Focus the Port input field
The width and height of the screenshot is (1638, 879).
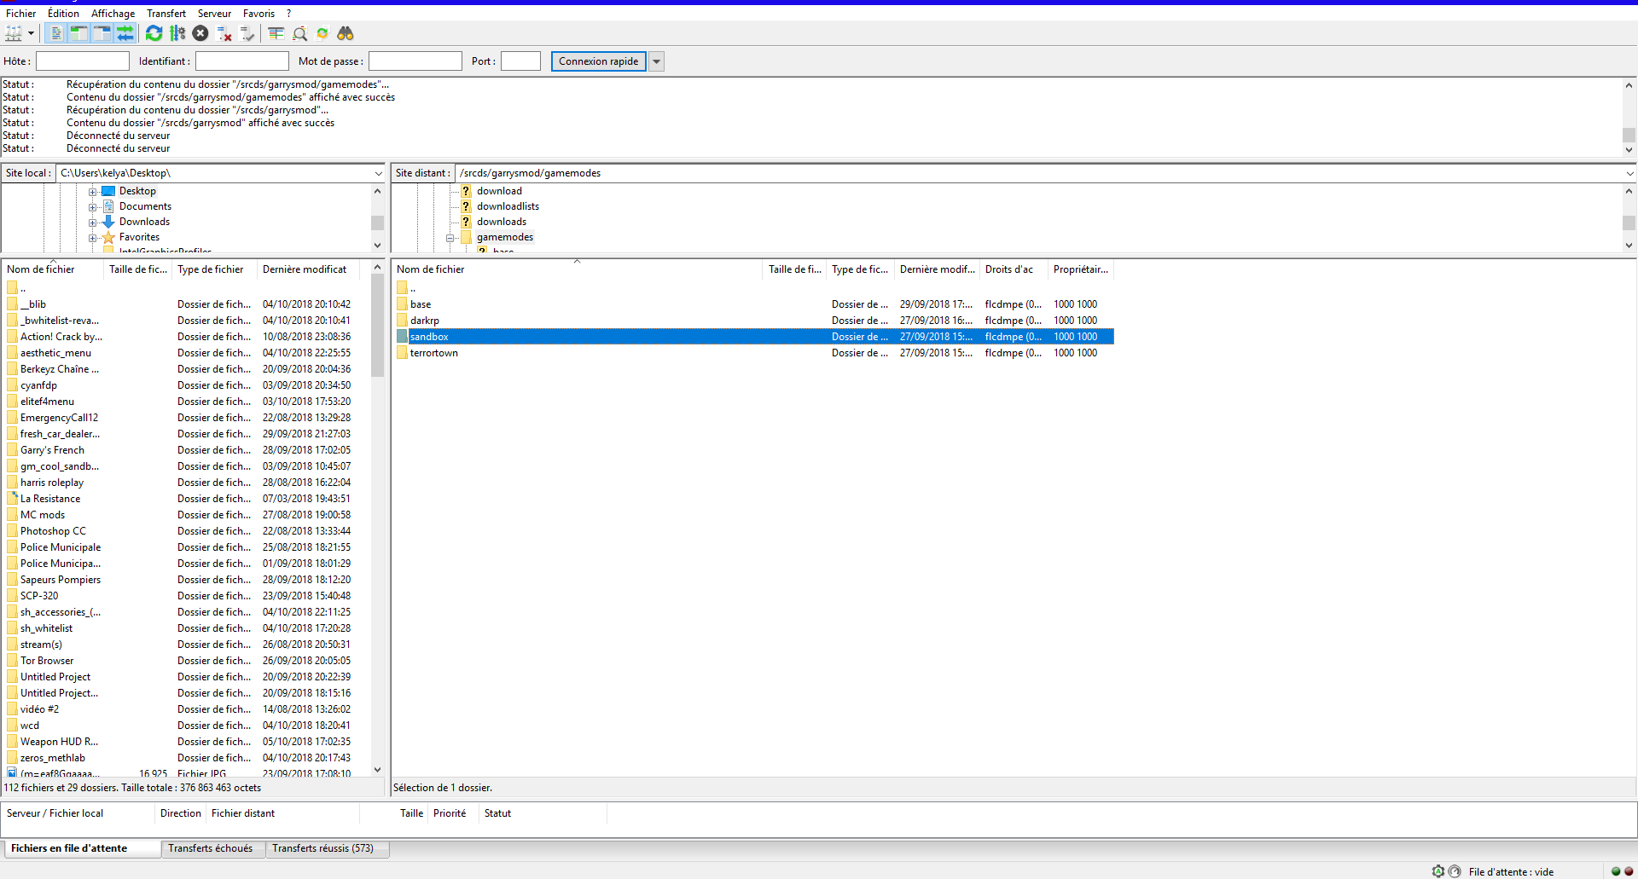[x=520, y=61]
